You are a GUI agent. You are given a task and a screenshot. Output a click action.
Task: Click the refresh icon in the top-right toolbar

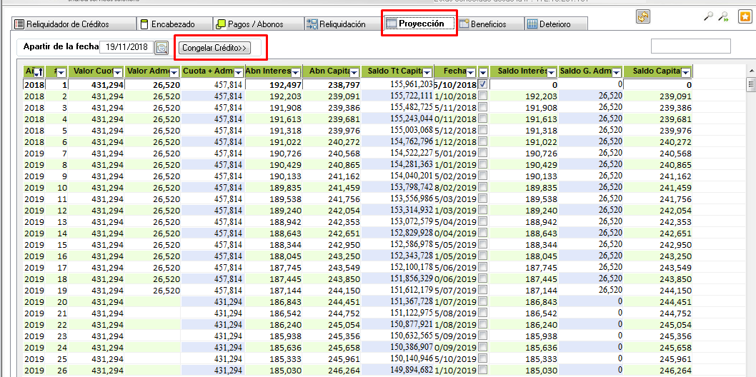click(642, 17)
